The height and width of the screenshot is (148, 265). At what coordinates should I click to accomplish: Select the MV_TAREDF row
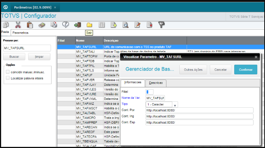pos(88,132)
